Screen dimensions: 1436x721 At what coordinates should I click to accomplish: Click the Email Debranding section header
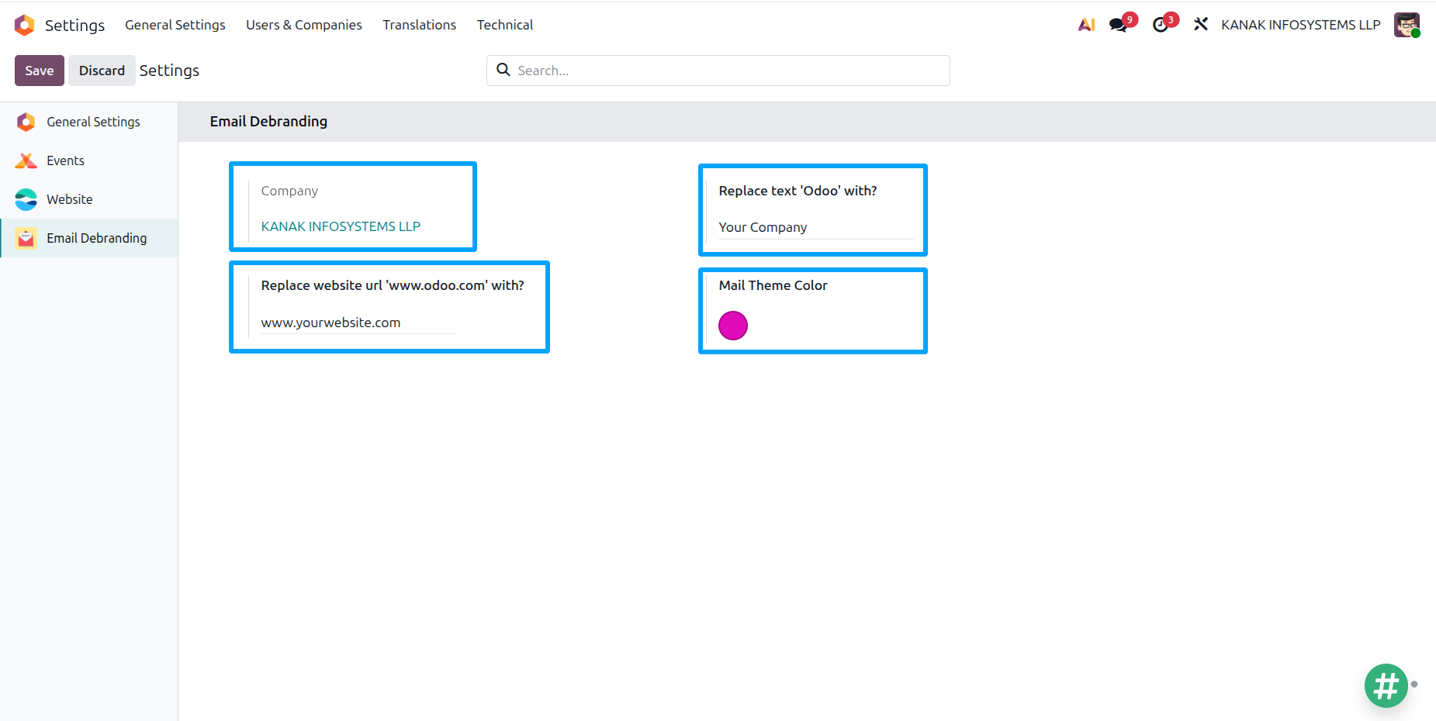tap(268, 122)
